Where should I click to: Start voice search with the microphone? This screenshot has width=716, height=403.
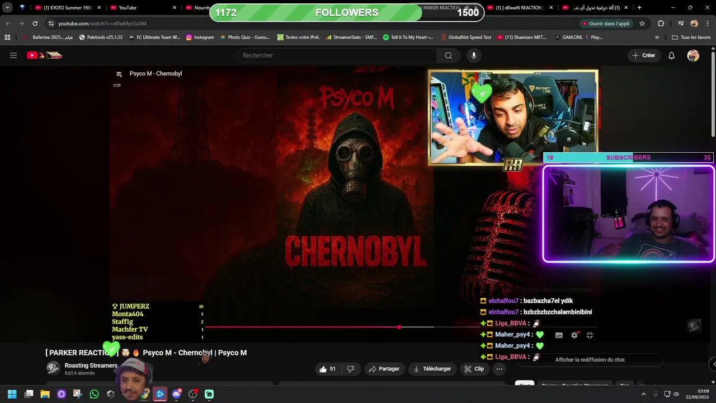(474, 55)
